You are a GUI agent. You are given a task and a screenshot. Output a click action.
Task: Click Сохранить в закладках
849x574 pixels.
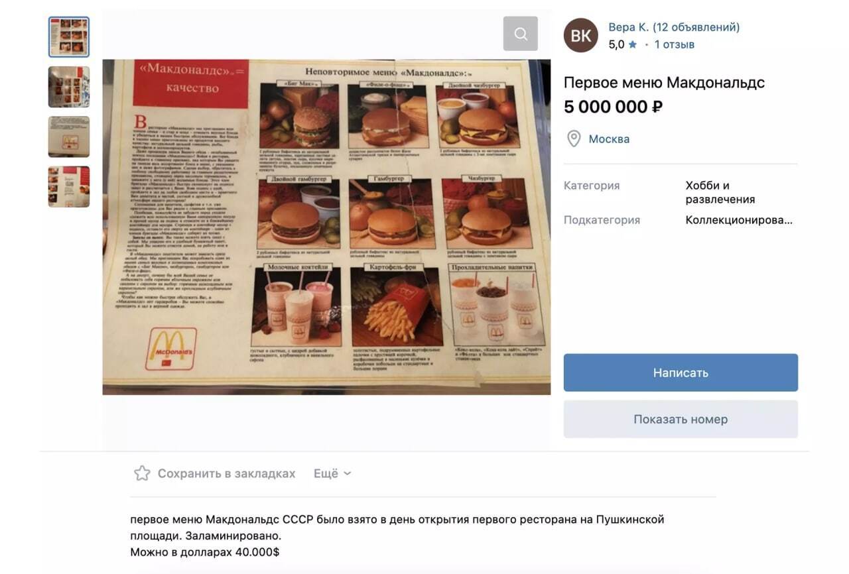pos(226,473)
